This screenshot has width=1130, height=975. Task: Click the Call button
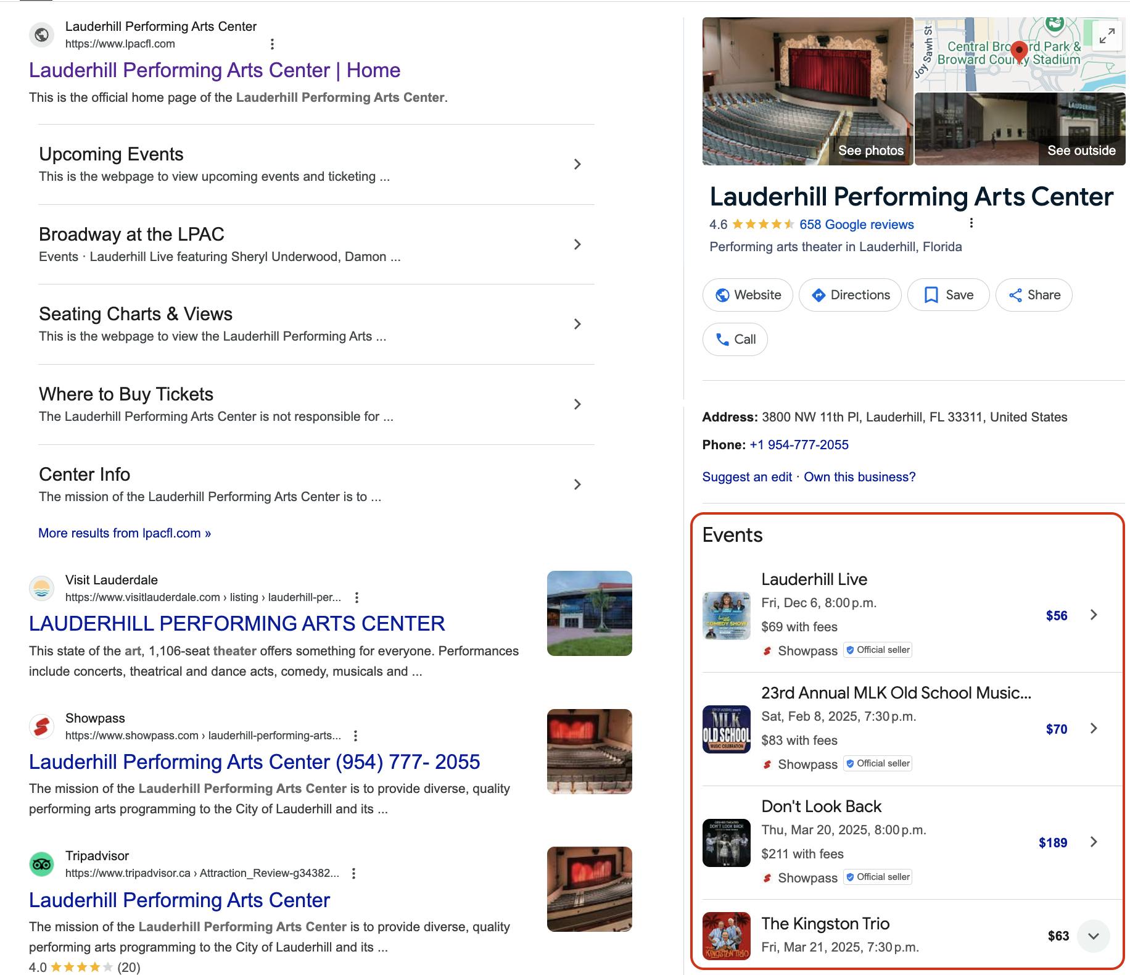(x=735, y=339)
